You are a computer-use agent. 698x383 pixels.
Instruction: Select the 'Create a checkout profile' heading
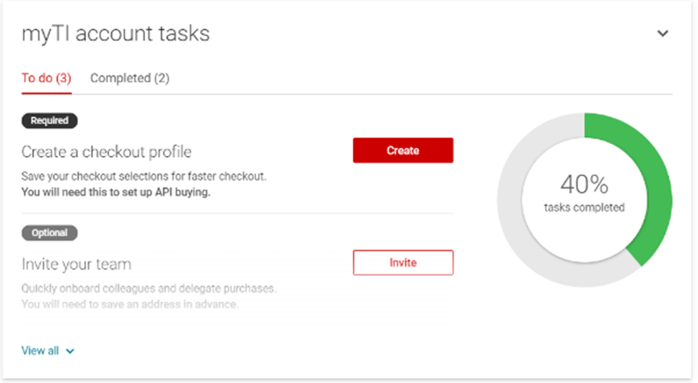click(x=106, y=152)
